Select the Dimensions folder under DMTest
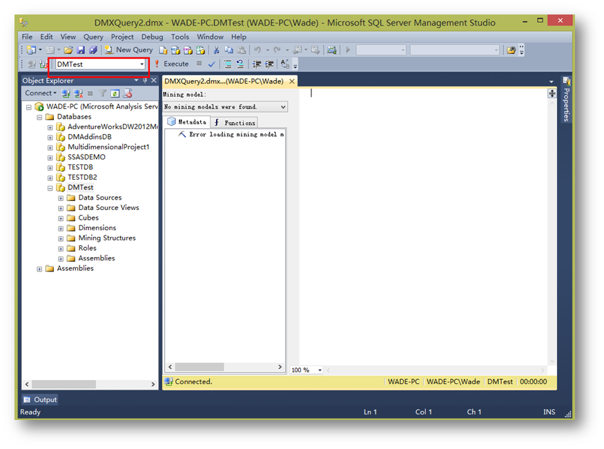 (97, 228)
